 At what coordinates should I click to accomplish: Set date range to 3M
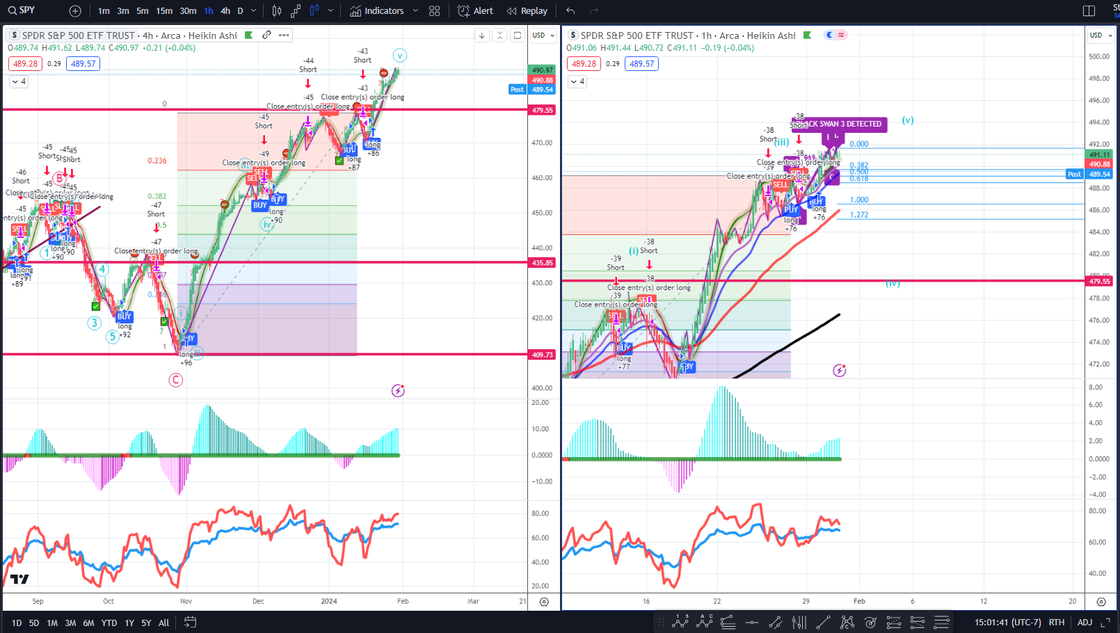coord(70,623)
